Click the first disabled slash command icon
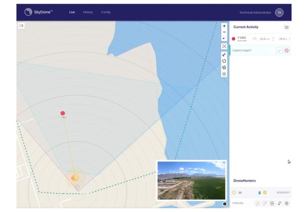Image resolution: width=308 pixels, height=212 pixels. [257, 203]
